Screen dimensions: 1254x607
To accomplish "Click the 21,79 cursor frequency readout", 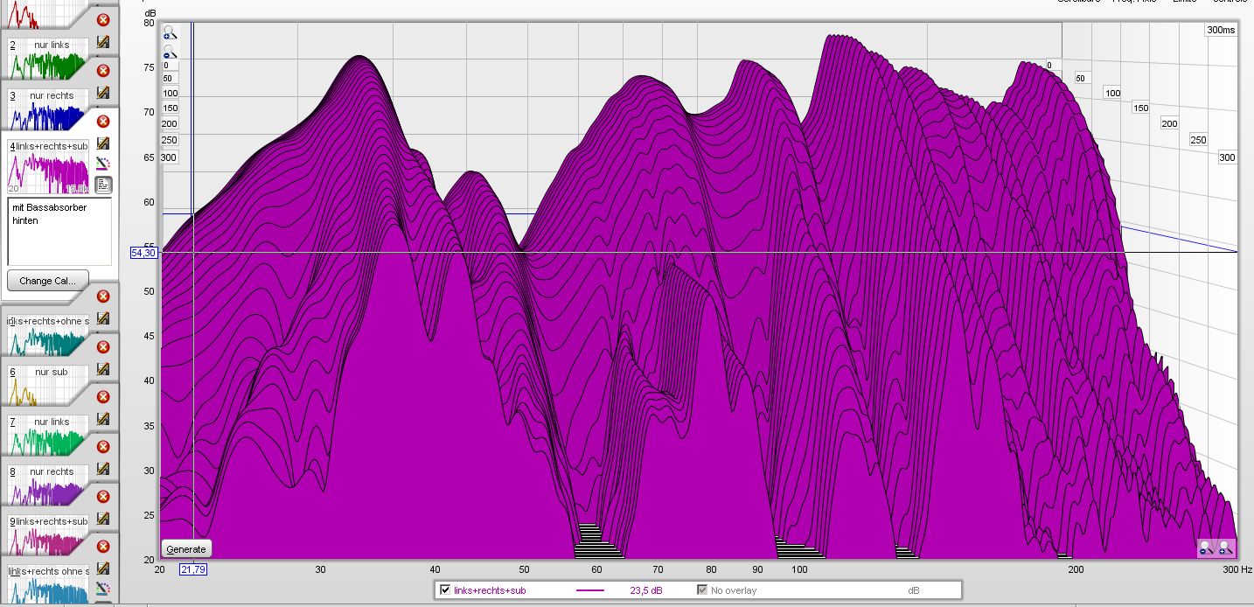I will click(x=192, y=569).
